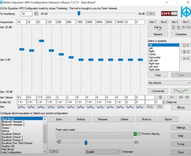Click the 16000 frequency field
This screenshot has height=156, width=191.
[x=120, y=22]
